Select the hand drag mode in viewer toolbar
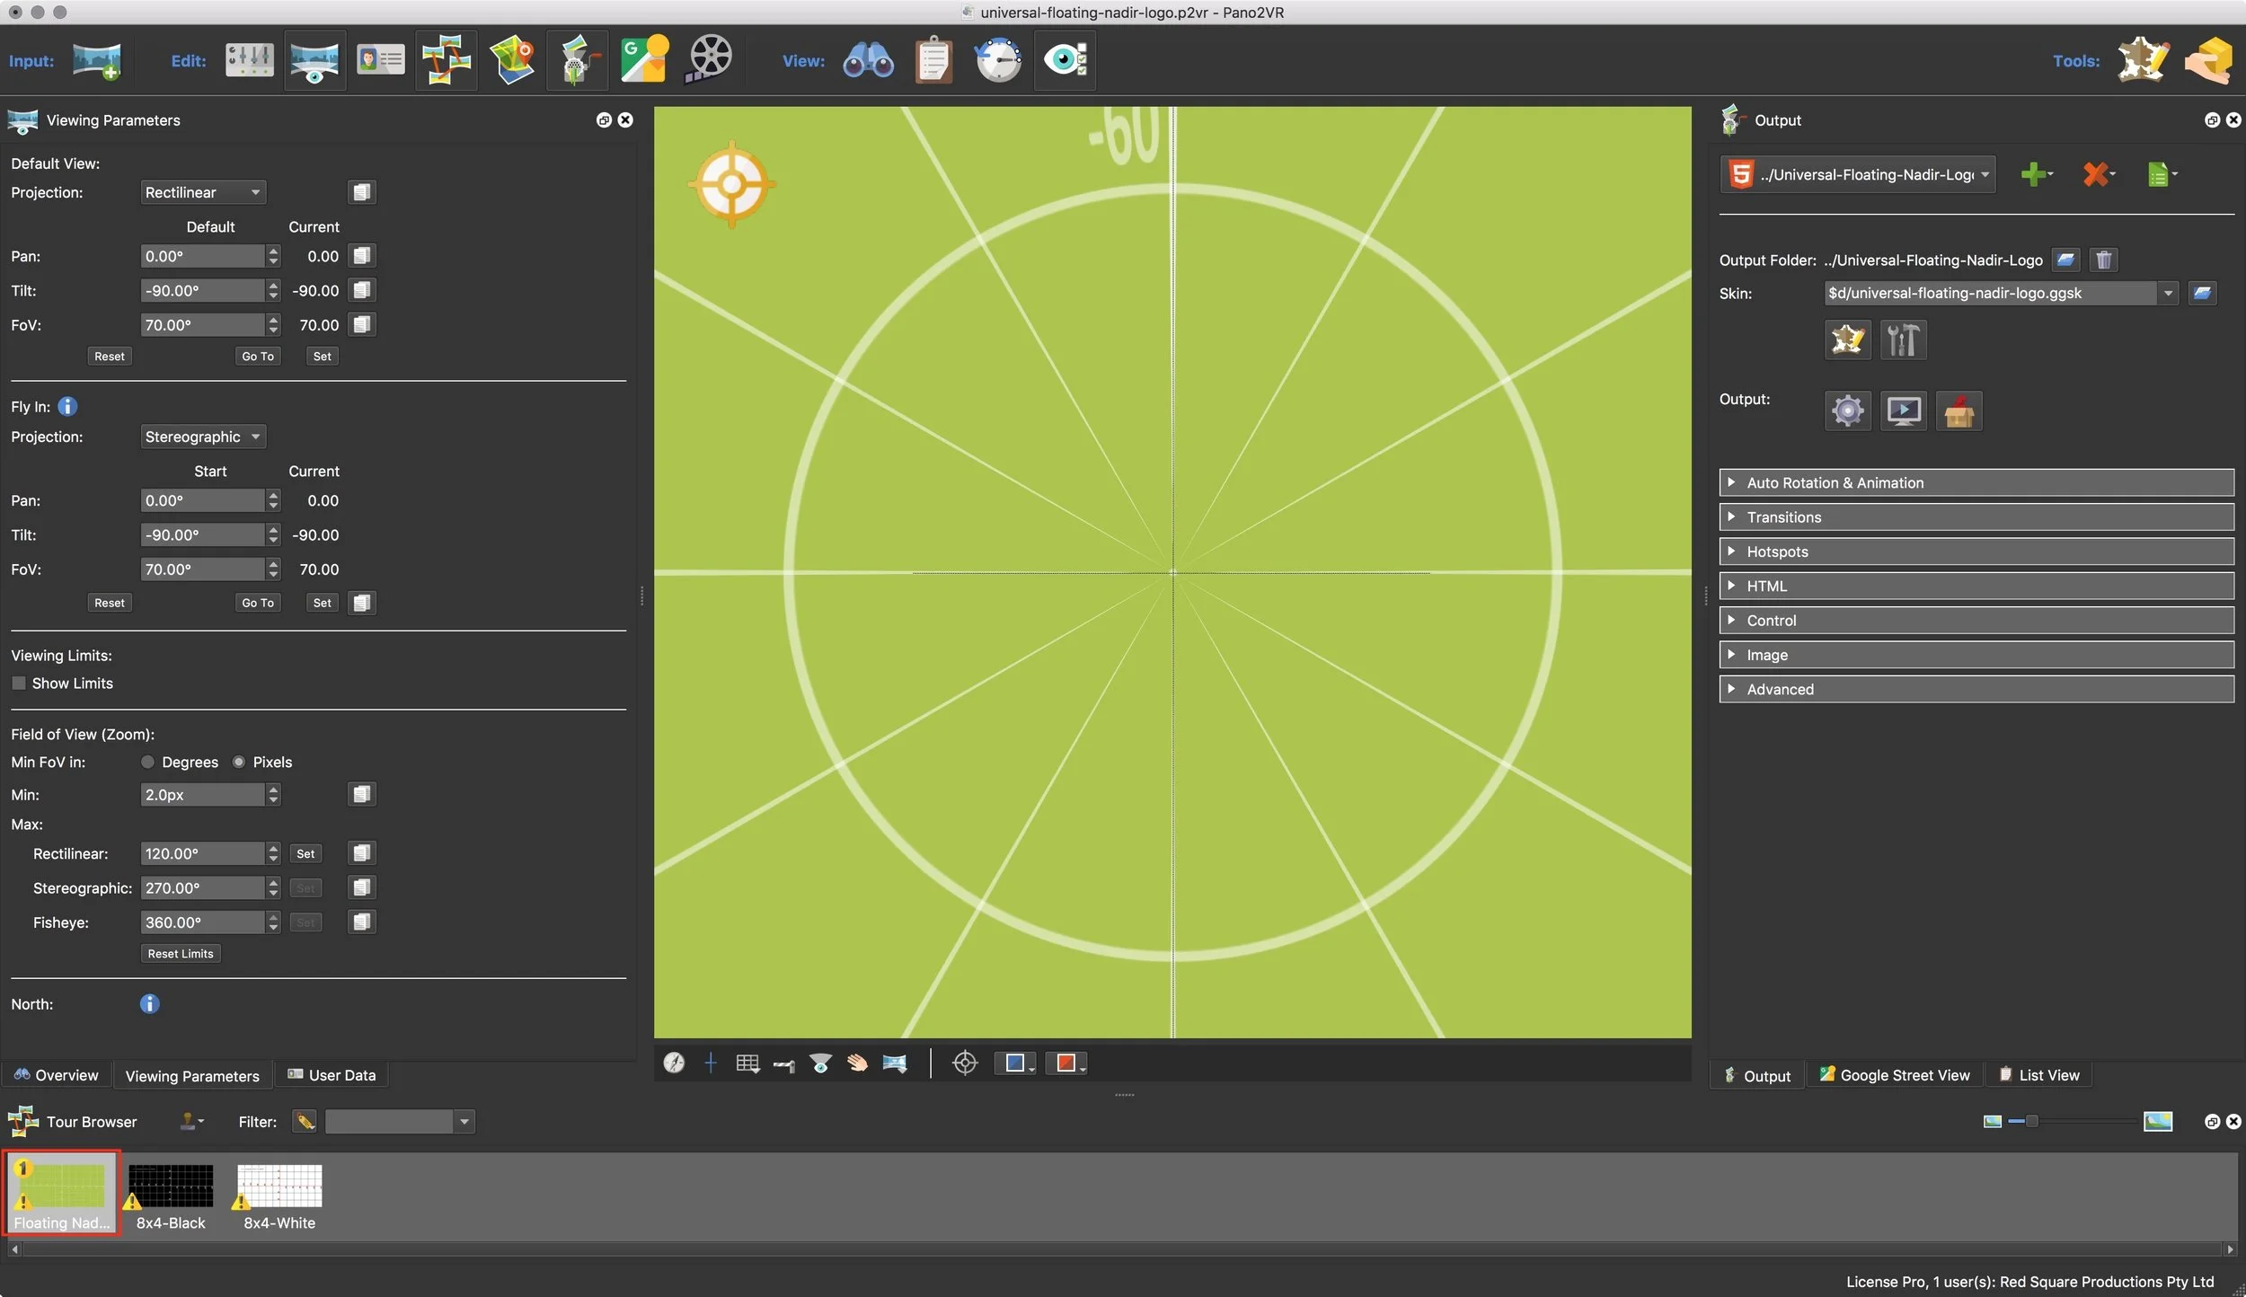This screenshot has width=2246, height=1297. [x=857, y=1063]
